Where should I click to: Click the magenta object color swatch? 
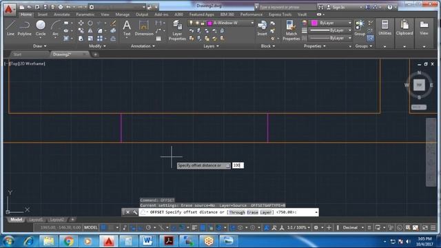click(314, 23)
